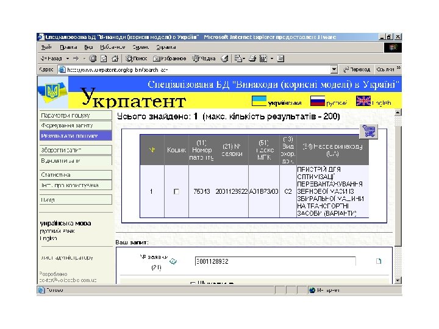The image size is (439, 329).
Task: Stop page loading with the Stop icon
Action: click(93, 58)
